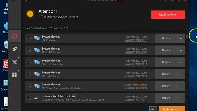The image size is (197, 111).
Task: Click the key icon beside Activate Now
Action: 153,109
